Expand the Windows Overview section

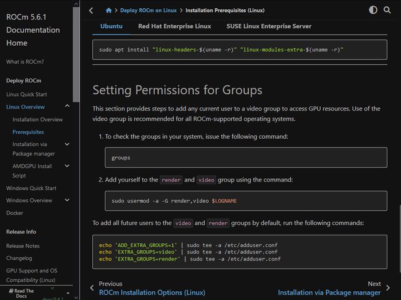point(67,200)
